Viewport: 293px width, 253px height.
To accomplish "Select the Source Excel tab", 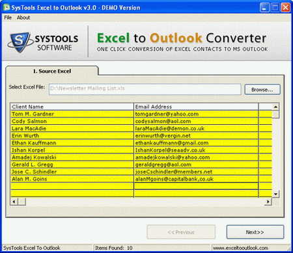I will (52, 71).
